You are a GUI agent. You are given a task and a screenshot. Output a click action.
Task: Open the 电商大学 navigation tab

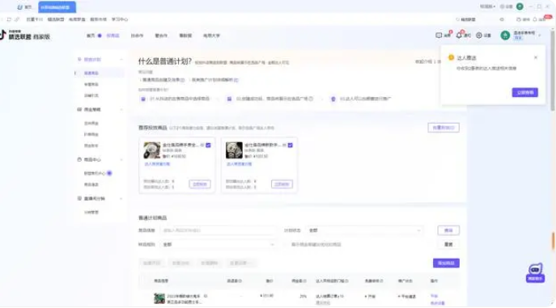point(211,36)
